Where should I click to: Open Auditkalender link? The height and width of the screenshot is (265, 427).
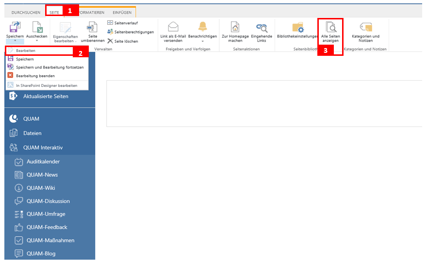tap(43, 162)
